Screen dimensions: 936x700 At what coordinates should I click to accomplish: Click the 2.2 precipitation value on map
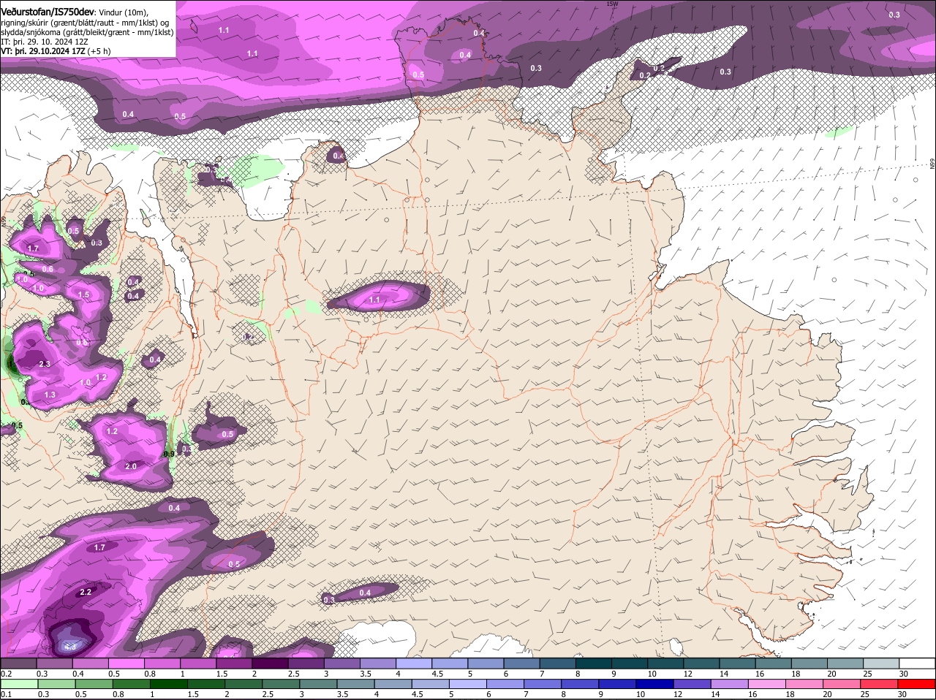[x=86, y=592]
